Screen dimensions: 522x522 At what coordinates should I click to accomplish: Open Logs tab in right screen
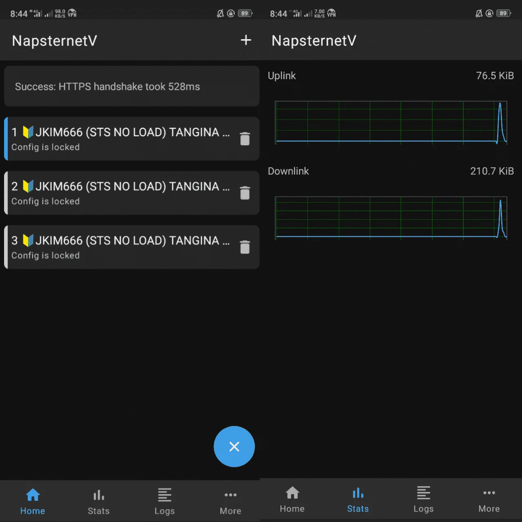pyautogui.click(x=423, y=500)
